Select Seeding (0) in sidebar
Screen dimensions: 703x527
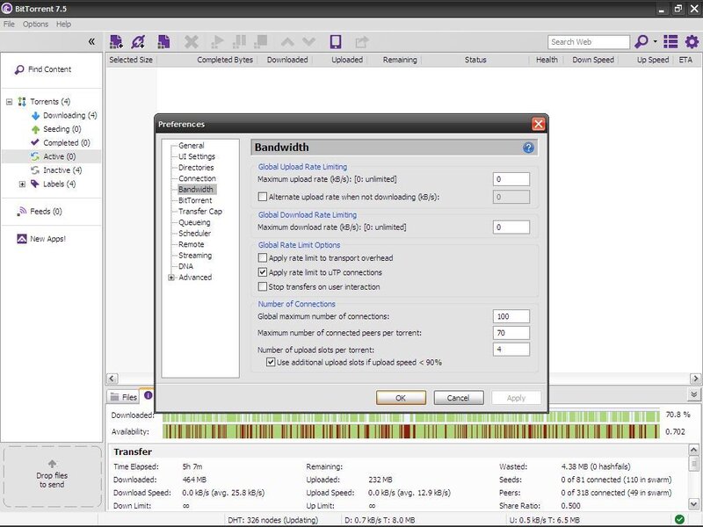(56, 129)
